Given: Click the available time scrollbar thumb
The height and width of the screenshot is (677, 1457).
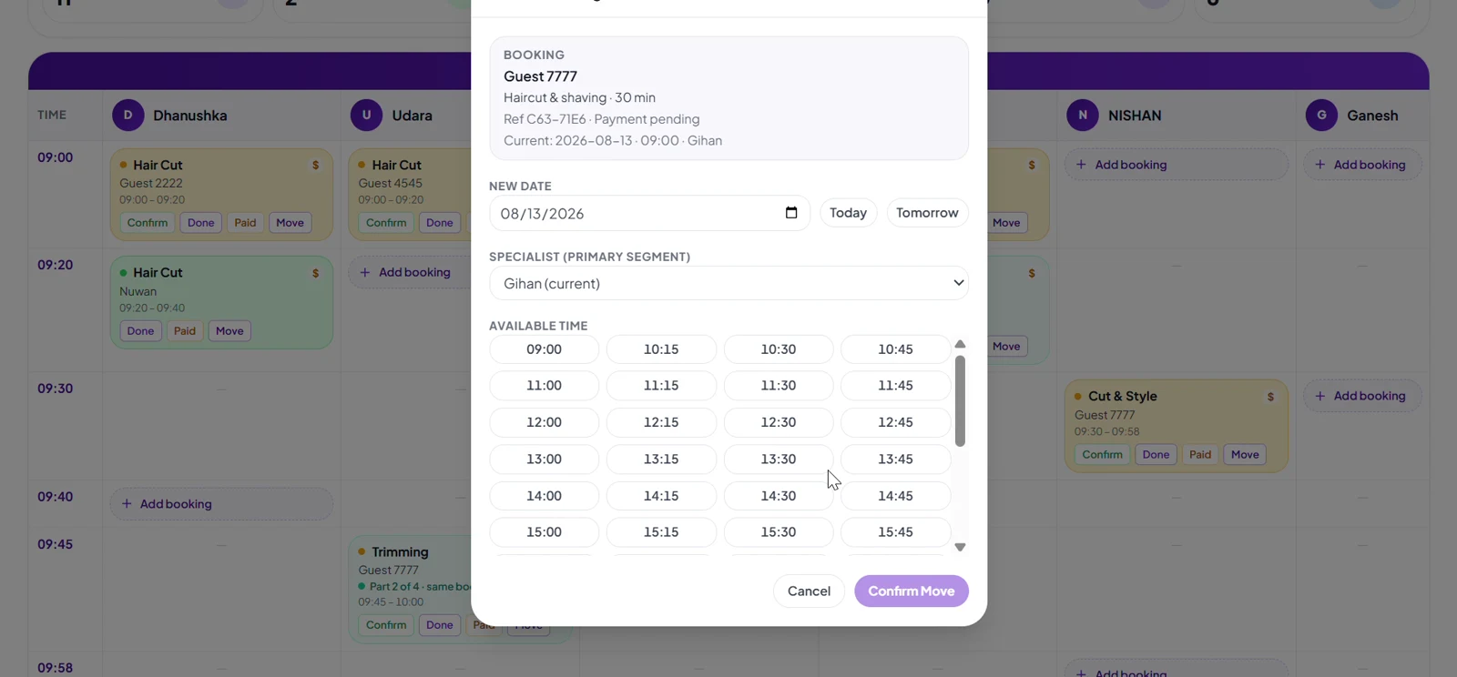Looking at the screenshot, I should click(x=960, y=400).
